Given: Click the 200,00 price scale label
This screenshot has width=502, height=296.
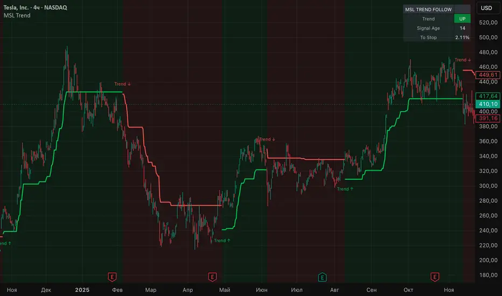Looking at the screenshot, I should tap(488, 260).
